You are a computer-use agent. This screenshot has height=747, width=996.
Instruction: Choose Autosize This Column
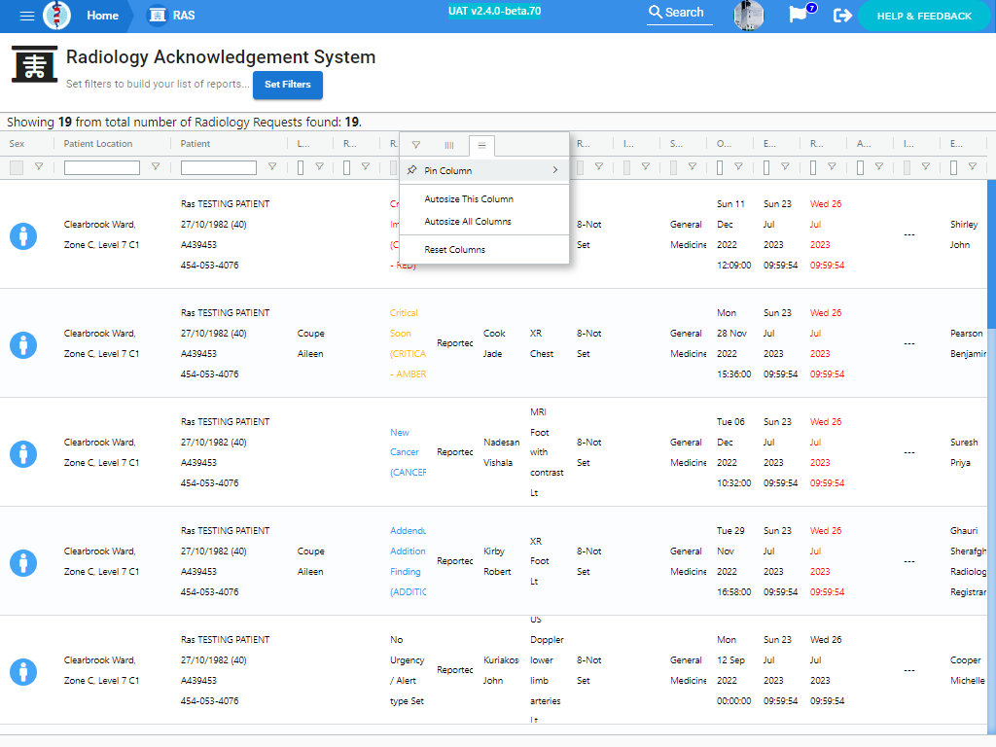469,198
